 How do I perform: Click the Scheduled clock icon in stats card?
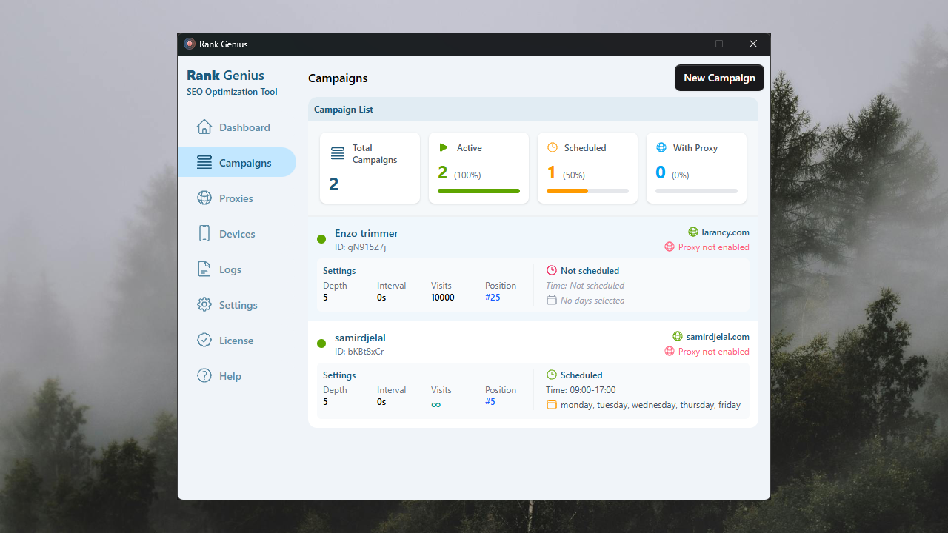click(553, 148)
